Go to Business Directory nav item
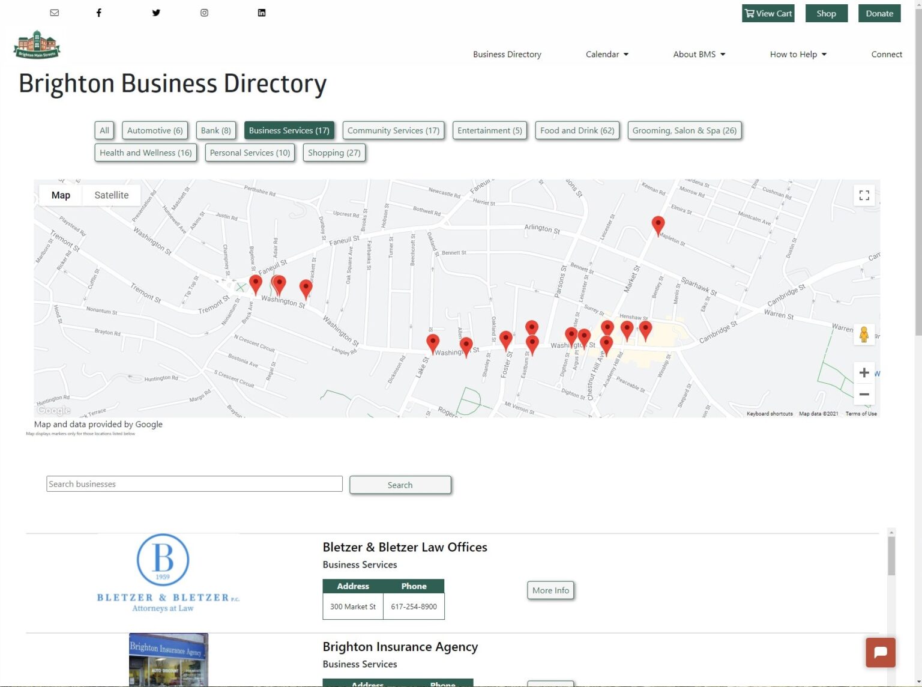 (x=507, y=54)
